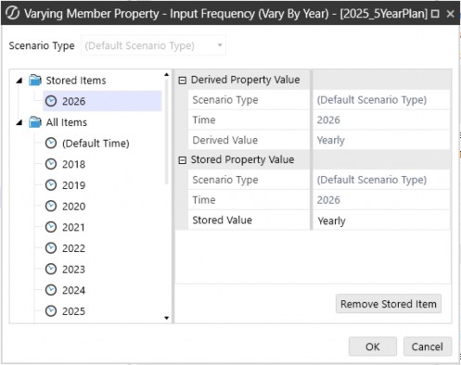Click clock icon beside 2023
Viewport: 461px width, 365px height.
[x=51, y=270]
